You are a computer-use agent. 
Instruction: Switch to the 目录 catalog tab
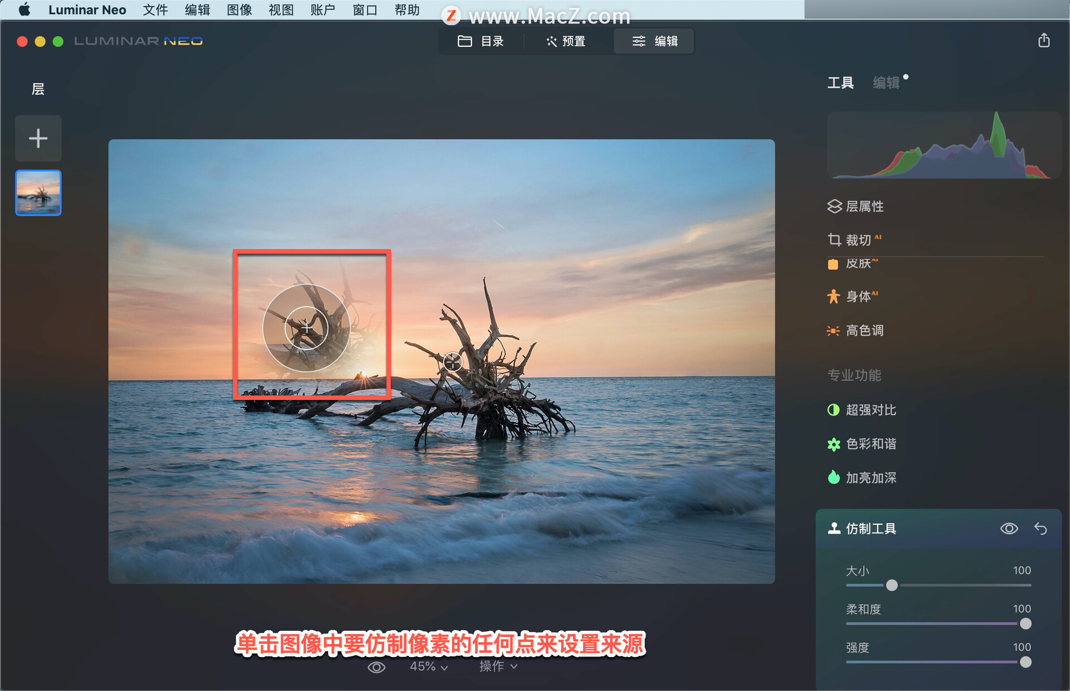point(480,41)
